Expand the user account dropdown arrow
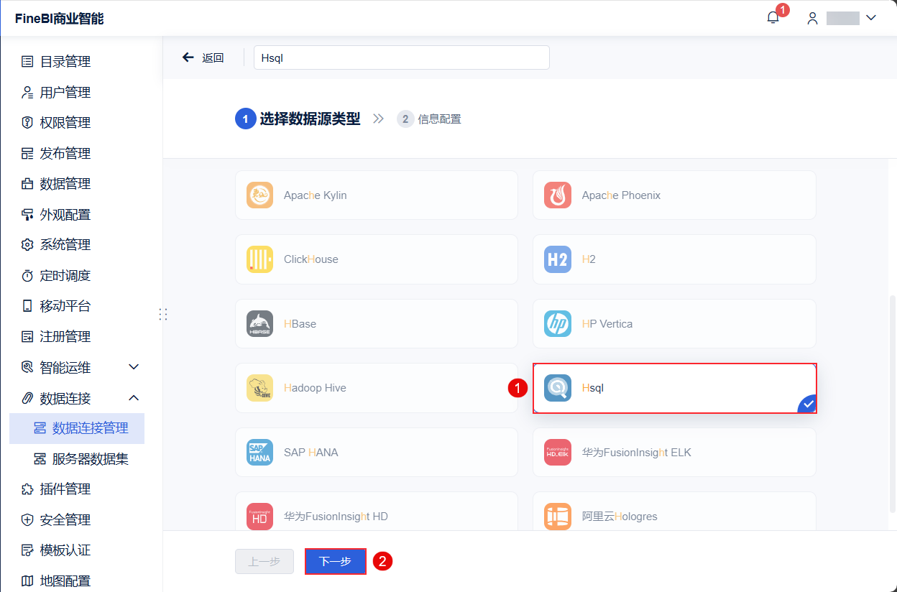Image resolution: width=897 pixels, height=592 pixels. [871, 18]
